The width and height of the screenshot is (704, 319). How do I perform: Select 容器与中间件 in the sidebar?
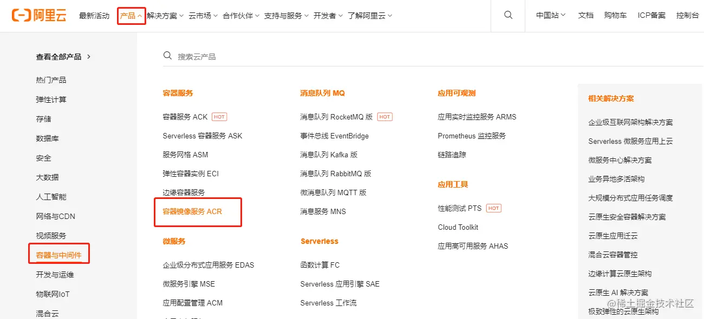[58, 255]
